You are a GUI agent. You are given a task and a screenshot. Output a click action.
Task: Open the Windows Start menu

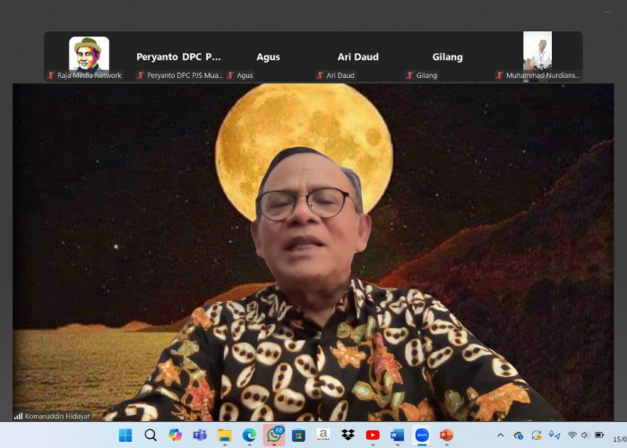(125, 435)
